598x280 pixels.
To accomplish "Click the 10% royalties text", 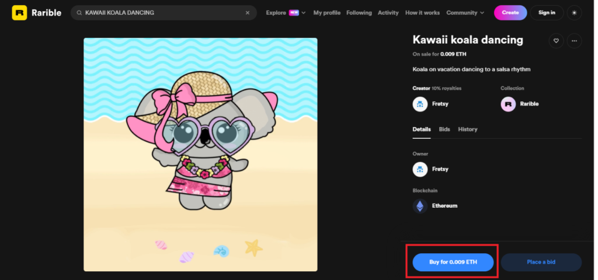I will point(447,89).
